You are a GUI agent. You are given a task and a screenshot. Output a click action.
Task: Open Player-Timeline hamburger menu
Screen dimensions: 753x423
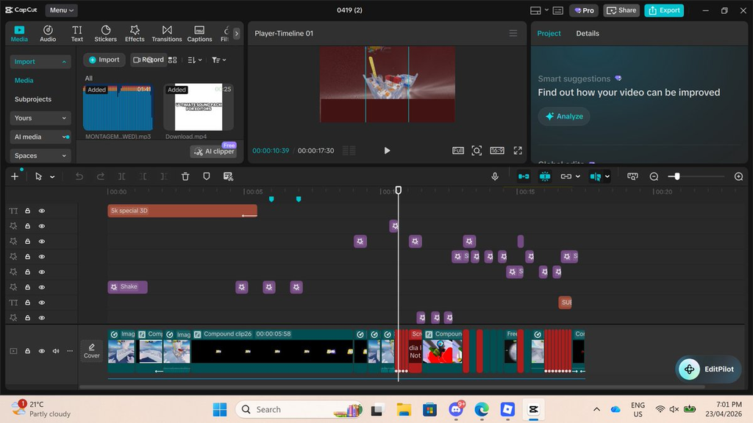(513, 33)
